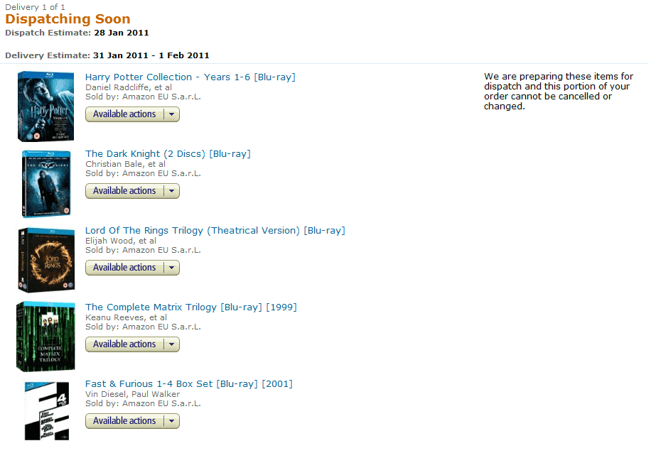Open the Lord Of The Rings cover thumbnail
The width and height of the screenshot is (651, 458).
tap(45, 260)
